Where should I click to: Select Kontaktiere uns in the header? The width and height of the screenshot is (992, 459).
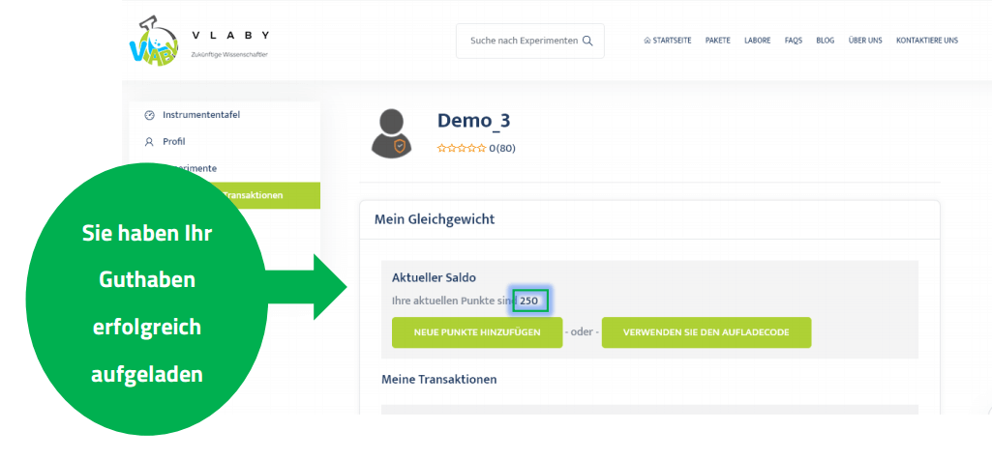click(x=926, y=41)
